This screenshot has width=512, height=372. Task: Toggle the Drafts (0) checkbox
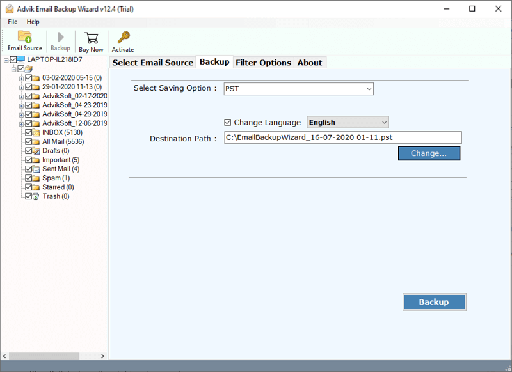click(x=28, y=151)
